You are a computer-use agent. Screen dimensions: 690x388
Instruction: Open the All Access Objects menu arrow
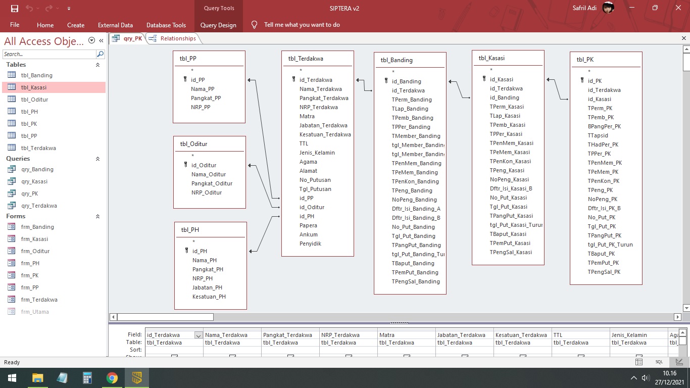click(x=91, y=40)
